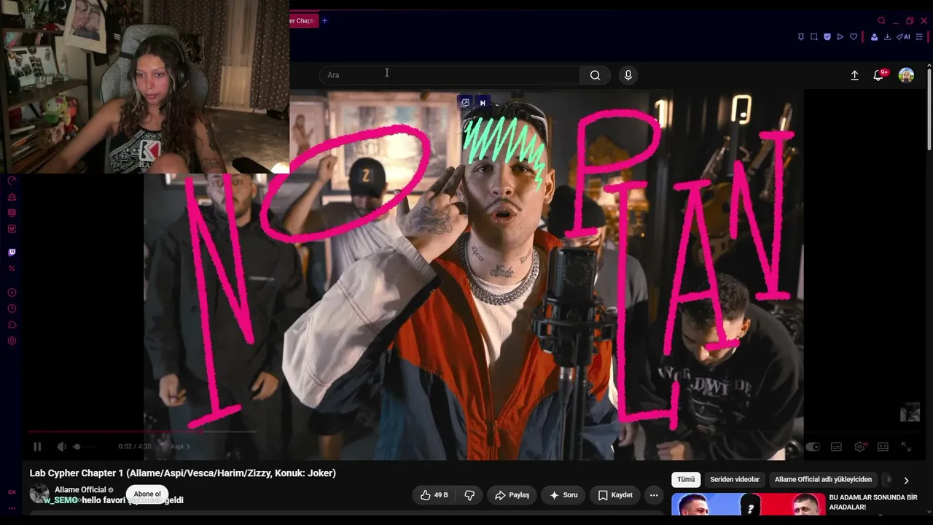Viewport: 933px width, 525px height.
Task: Dislike the video
Action: click(x=469, y=495)
